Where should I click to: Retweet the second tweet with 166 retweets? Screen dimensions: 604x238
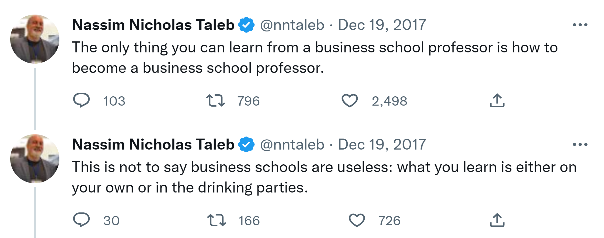[216, 220]
